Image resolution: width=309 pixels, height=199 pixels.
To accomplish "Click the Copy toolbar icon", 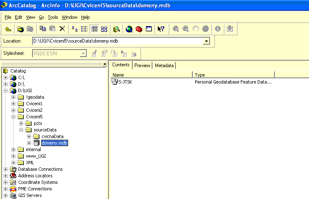I will (x=43, y=29).
